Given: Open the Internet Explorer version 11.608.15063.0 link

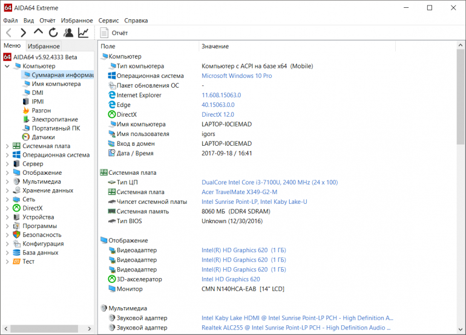Looking at the screenshot, I should point(221,95).
